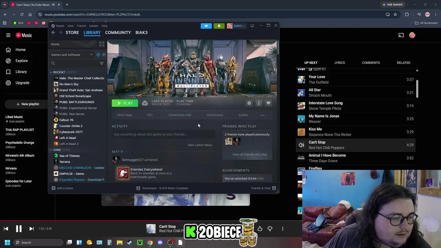The height and width of the screenshot is (248, 441).
Task: Open advanced filter options in Steam library
Action: [x=102, y=63]
